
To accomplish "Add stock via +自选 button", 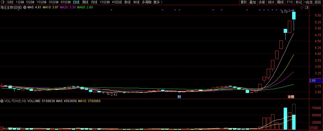I will tap(308, 2).
